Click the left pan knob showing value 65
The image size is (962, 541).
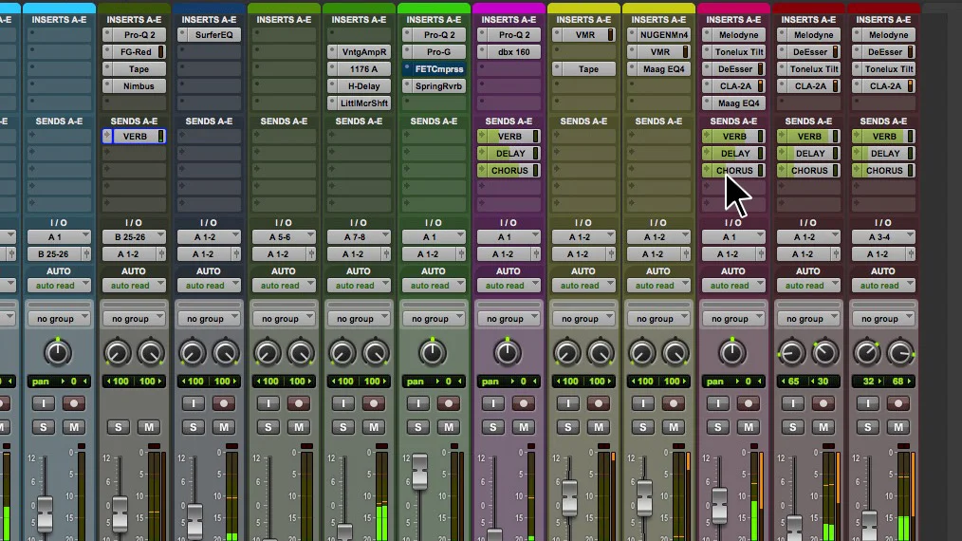point(791,353)
